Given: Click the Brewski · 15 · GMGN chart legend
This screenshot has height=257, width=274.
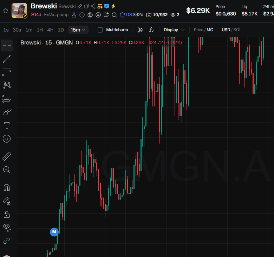Looking at the screenshot, I should tap(46, 42).
